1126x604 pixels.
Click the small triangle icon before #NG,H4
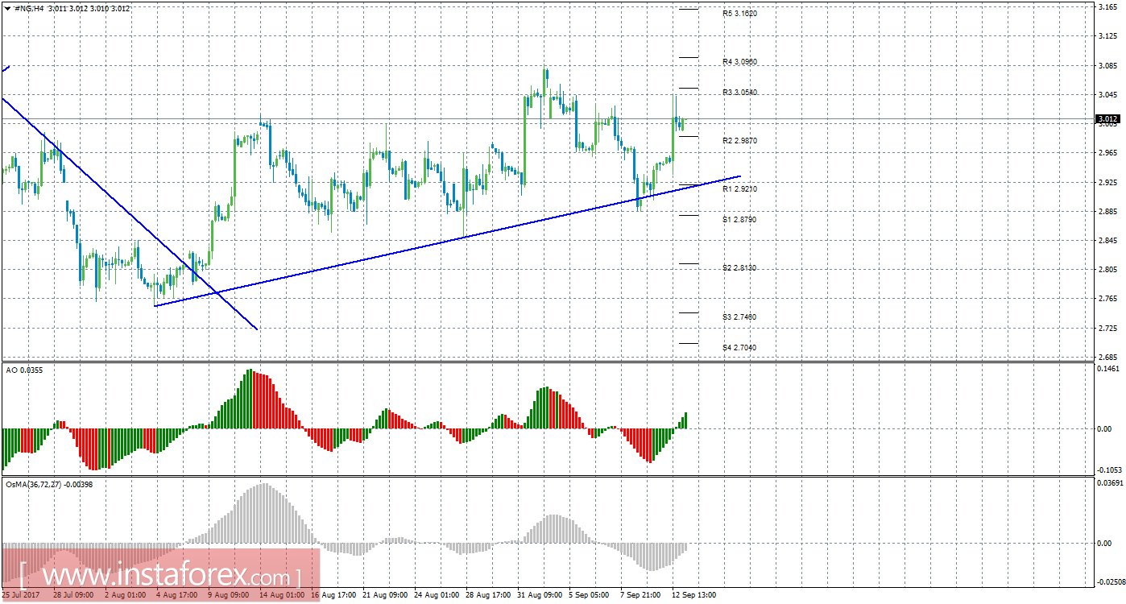(x=8, y=8)
